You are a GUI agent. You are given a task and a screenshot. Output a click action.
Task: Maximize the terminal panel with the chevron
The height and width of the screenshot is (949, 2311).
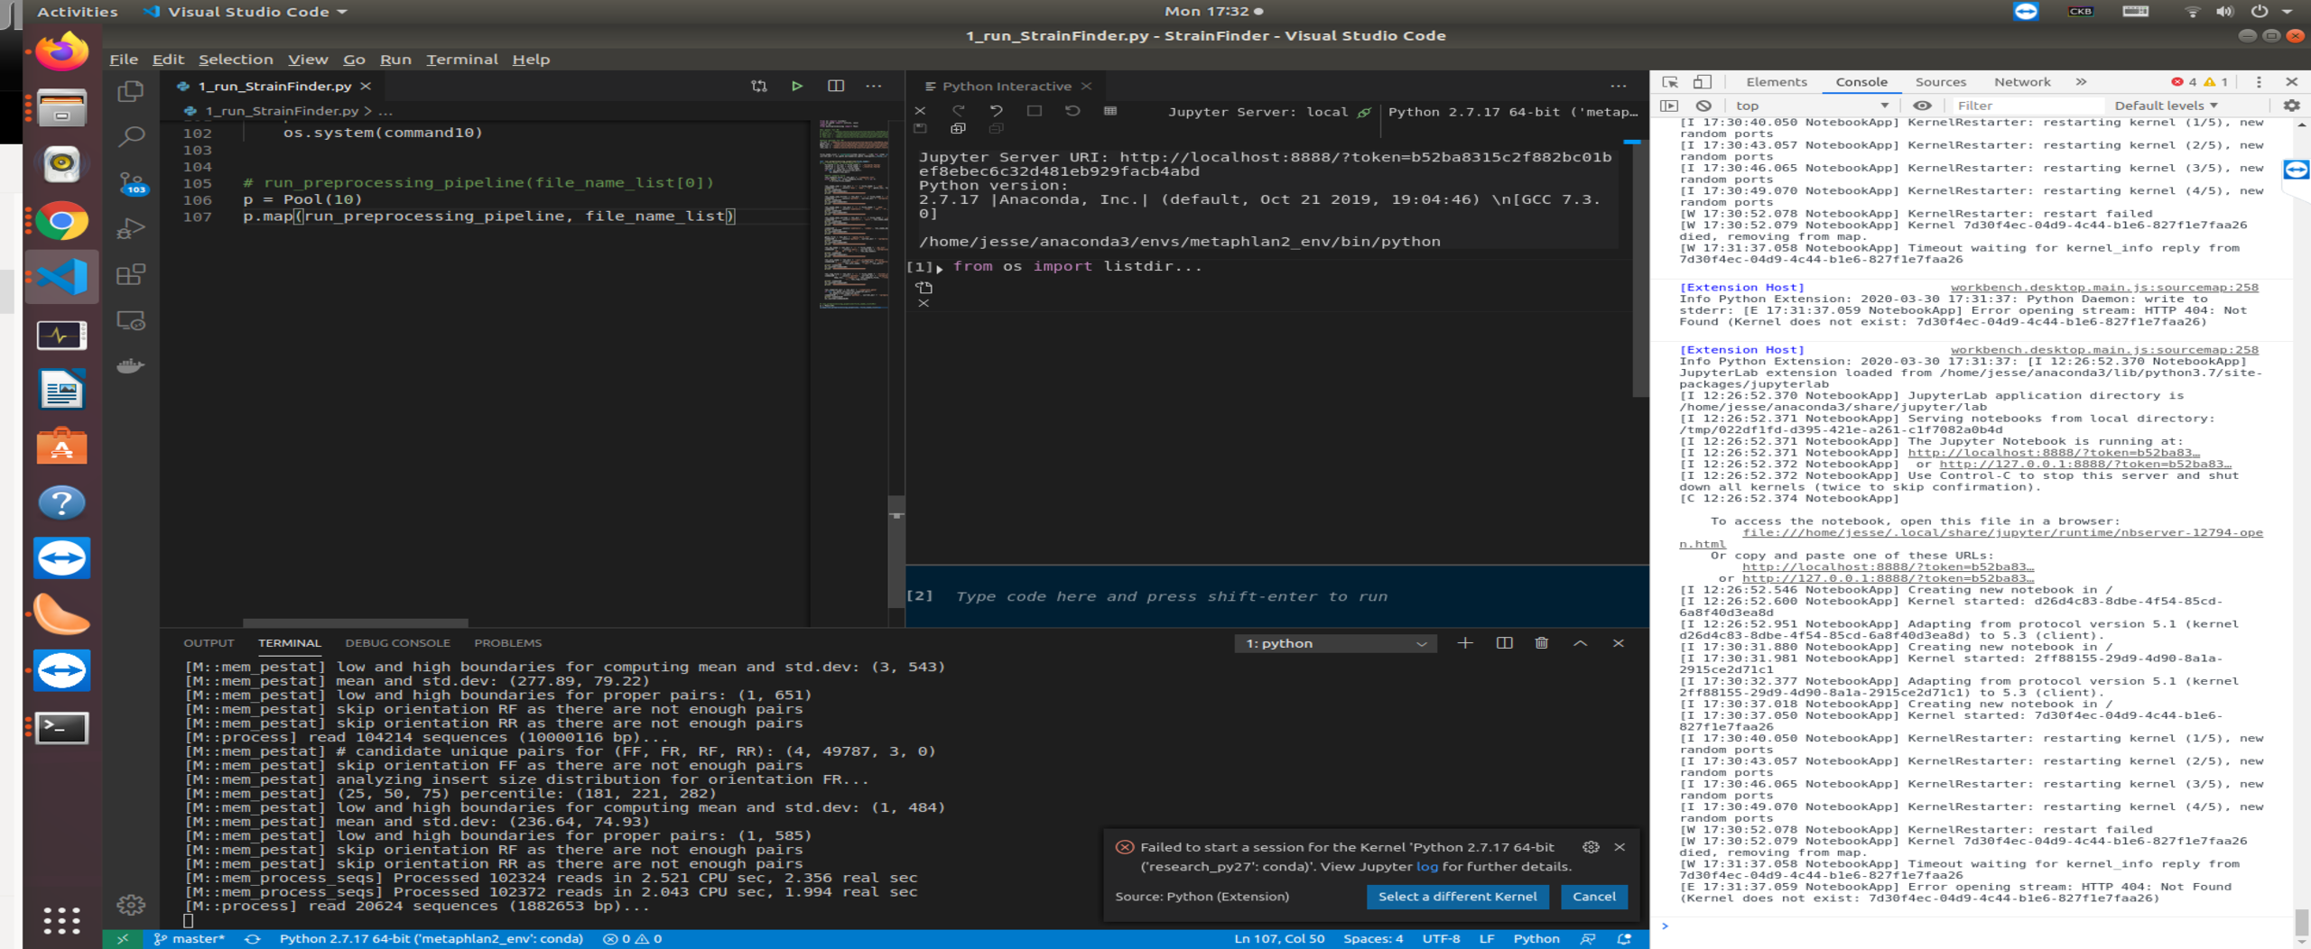pyautogui.click(x=1579, y=642)
